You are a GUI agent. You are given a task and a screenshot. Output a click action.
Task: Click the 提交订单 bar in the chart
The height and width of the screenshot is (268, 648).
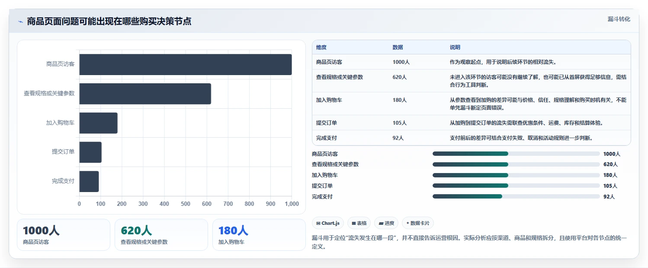[90, 152]
